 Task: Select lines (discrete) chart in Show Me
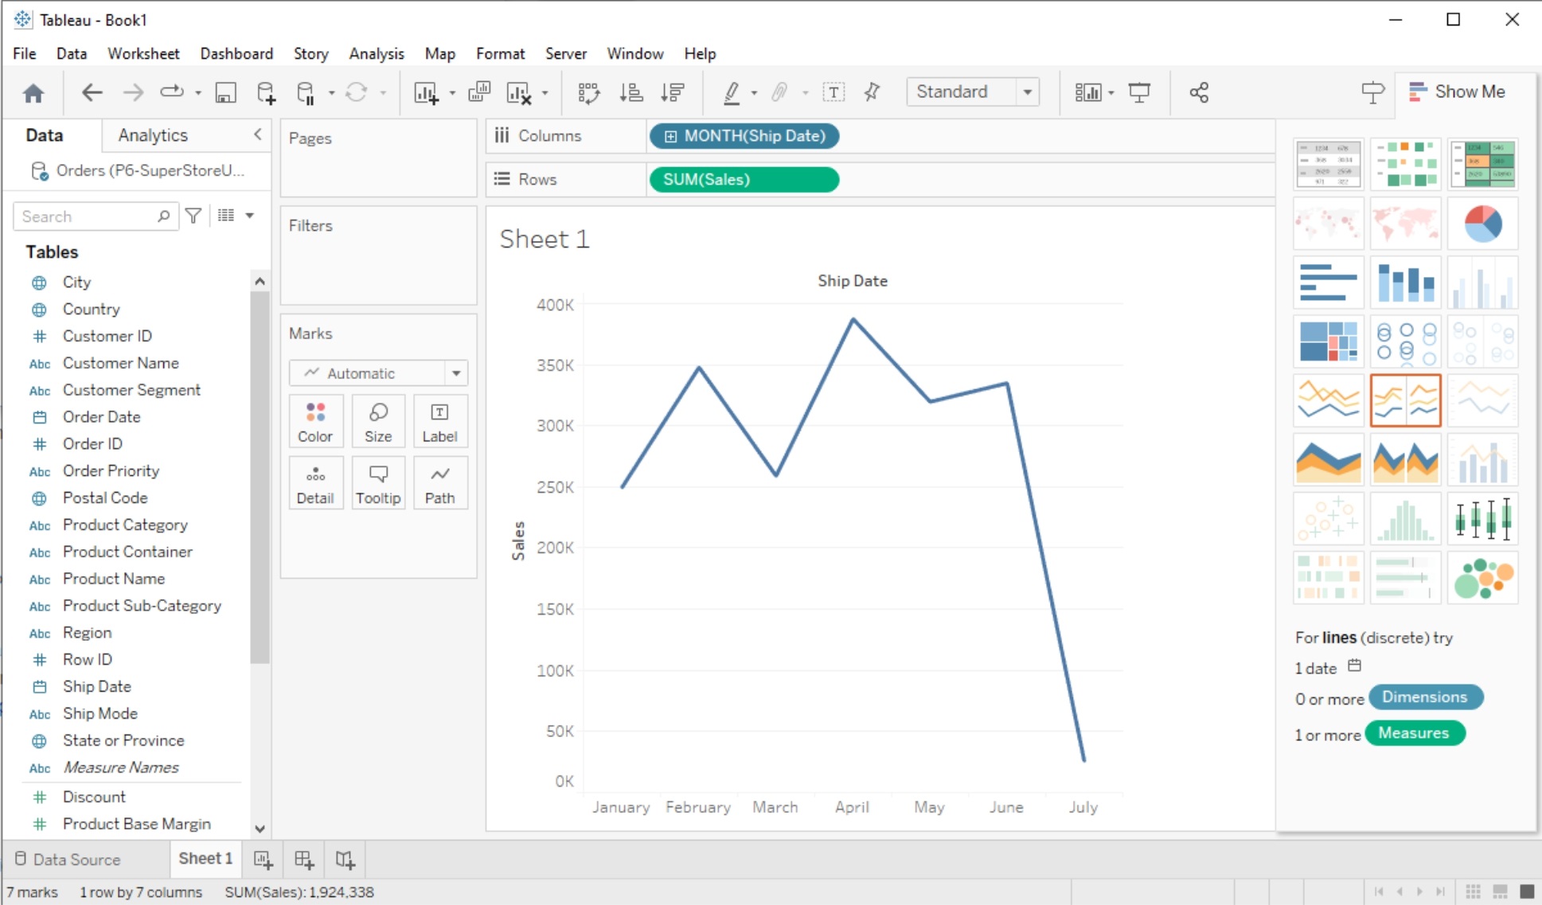[1406, 400]
